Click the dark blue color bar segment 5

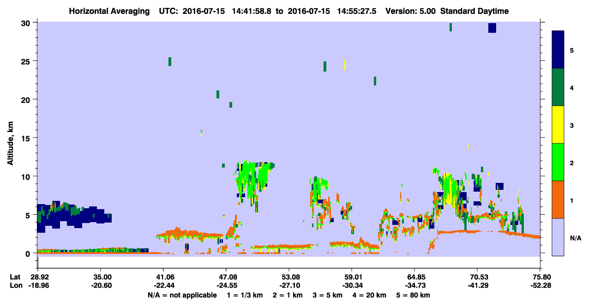point(558,50)
